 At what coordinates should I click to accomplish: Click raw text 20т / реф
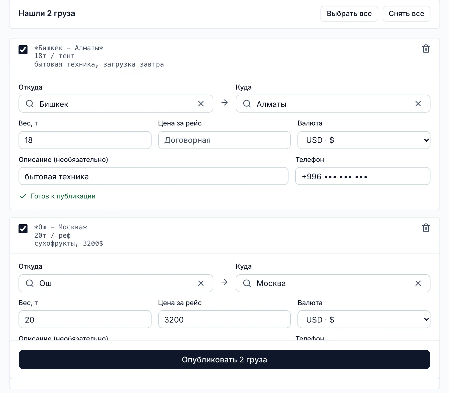[52, 235]
